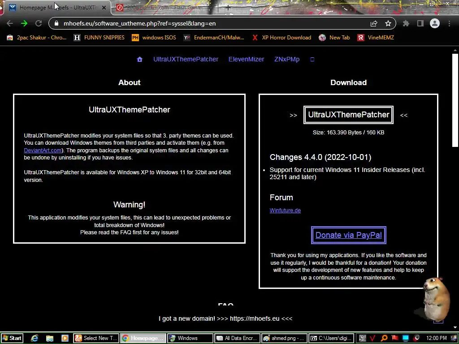Viewport: 459px width, 344px height.
Task: Click the share icon in the address bar
Action: pos(374,23)
